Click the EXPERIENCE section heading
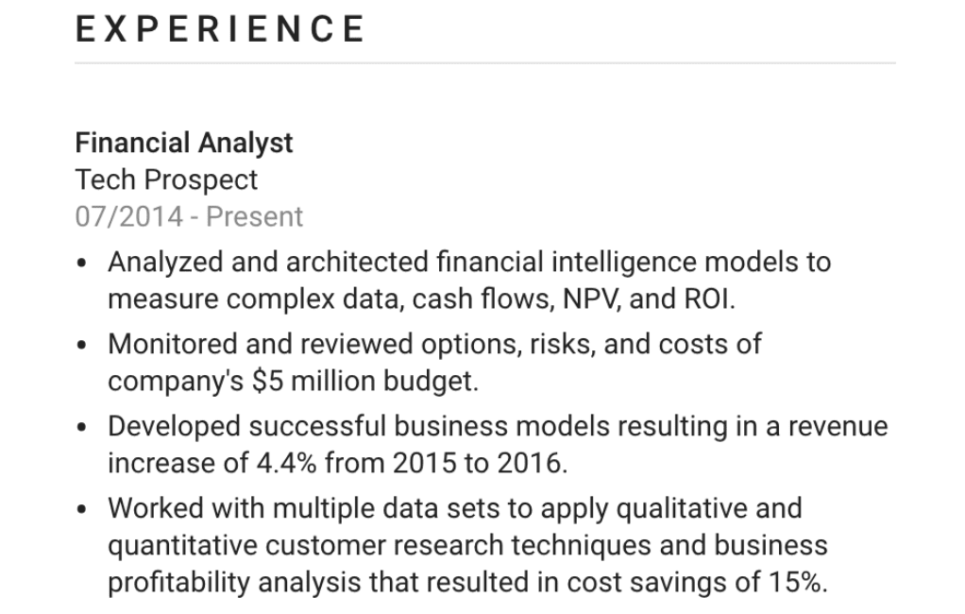965x614 pixels. tap(220, 29)
